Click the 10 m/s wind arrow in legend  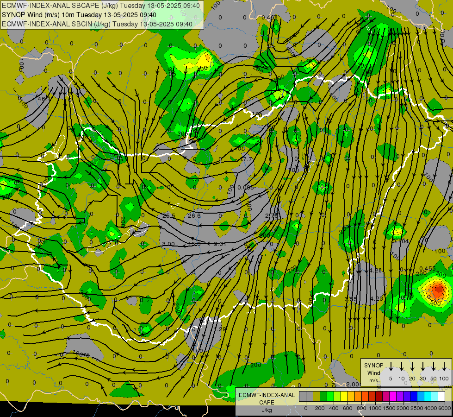click(x=402, y=366)
